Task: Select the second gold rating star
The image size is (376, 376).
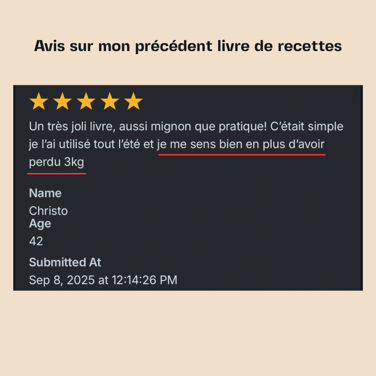Action: 62,101
